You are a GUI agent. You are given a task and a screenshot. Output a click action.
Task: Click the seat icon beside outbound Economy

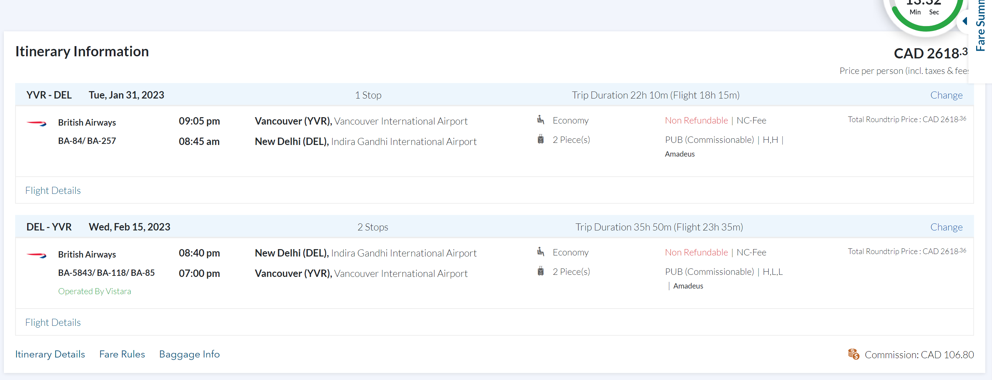click(x=541, y=120)
